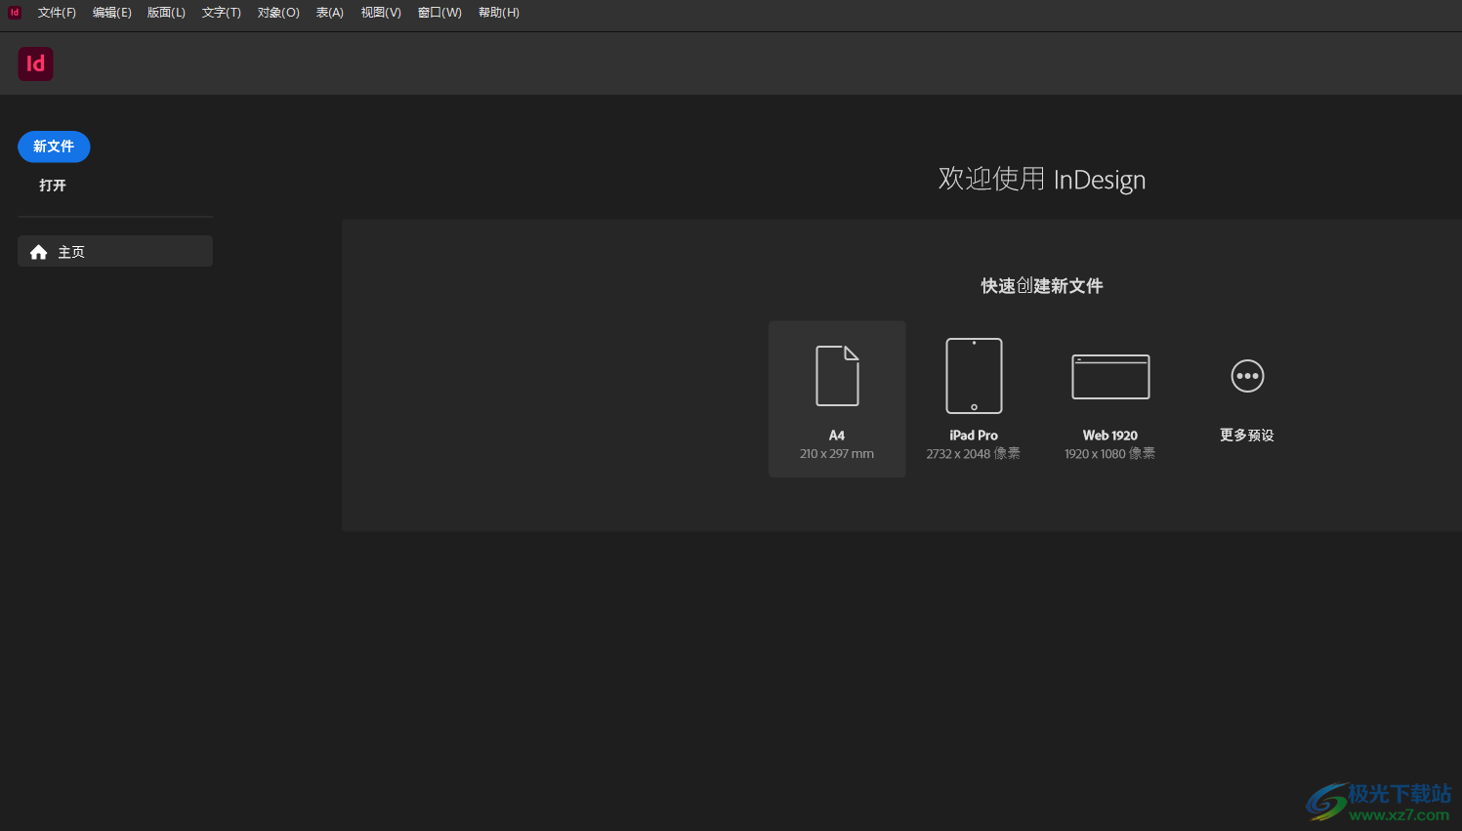Open the 文字(T) menu

click(222, 13)
